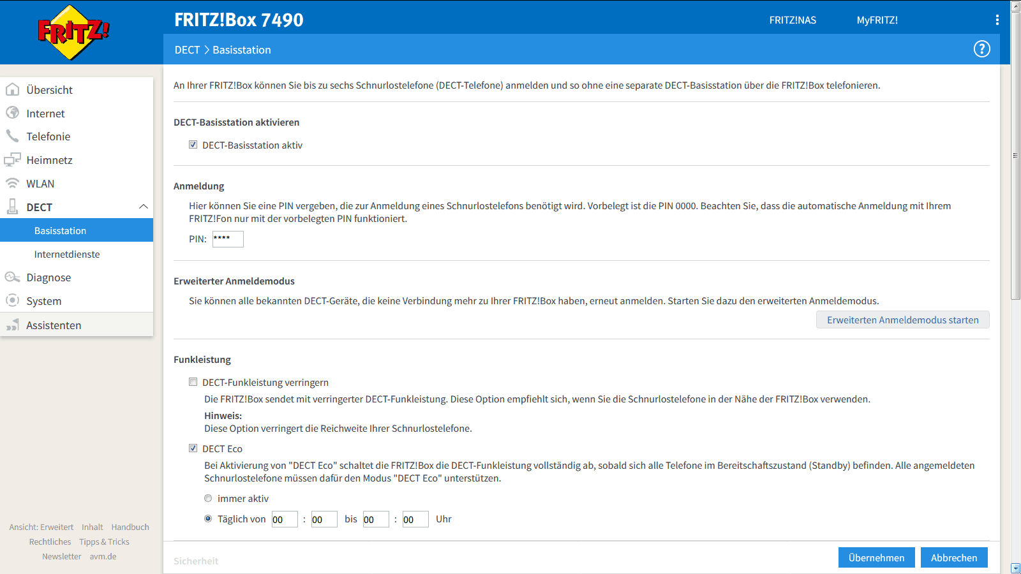Image resolution: width=1021 pixels, height=574 pixels.
Task: Open the Handbuch footer link
Action: [x=130, y=527]
